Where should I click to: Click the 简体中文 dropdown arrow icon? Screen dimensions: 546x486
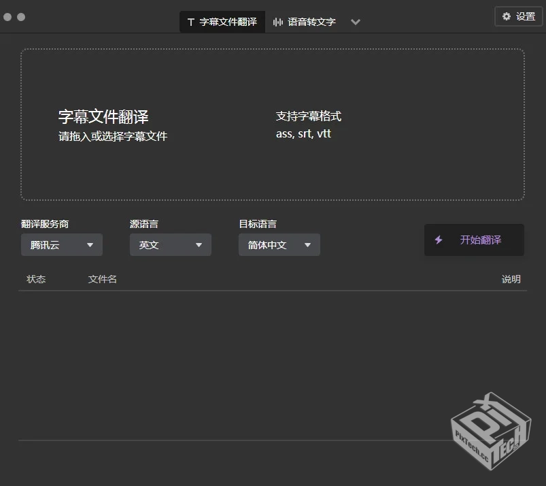(308, 244)
